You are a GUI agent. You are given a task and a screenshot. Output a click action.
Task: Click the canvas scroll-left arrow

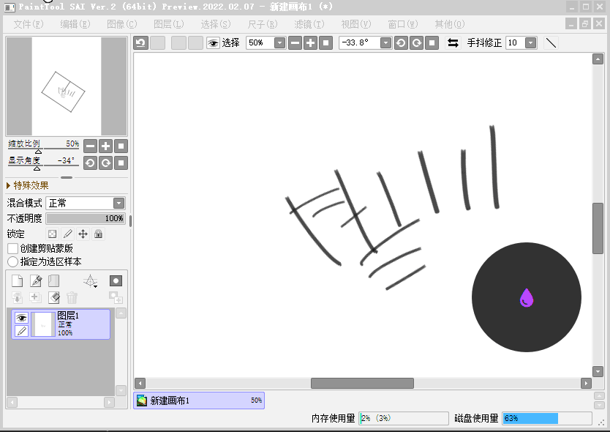[140, 383]
